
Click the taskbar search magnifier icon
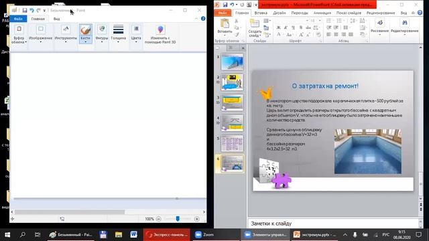(23, 235)
